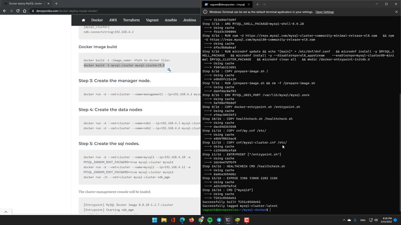The image size is (401, 225).
Task: Go back in Chrome browser
Action: 4,11
